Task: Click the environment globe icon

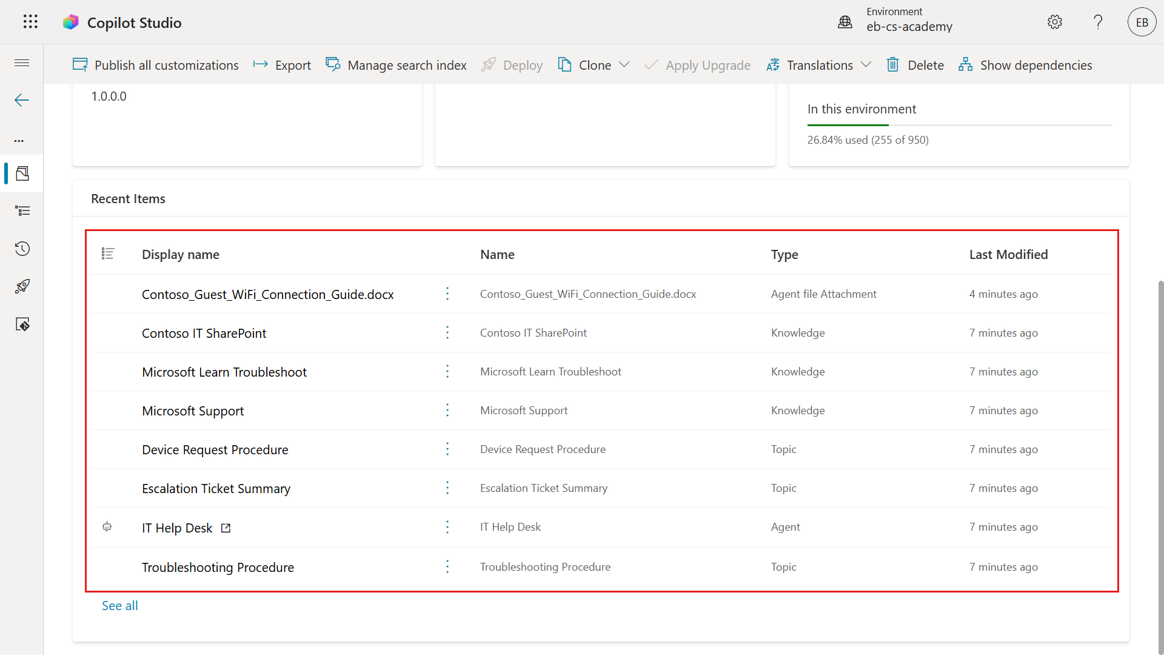Action: tap(845, 22)
